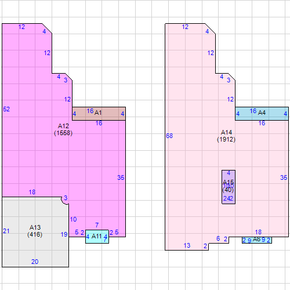Select the 19 dimension on A13's right

tap(64, 234)
